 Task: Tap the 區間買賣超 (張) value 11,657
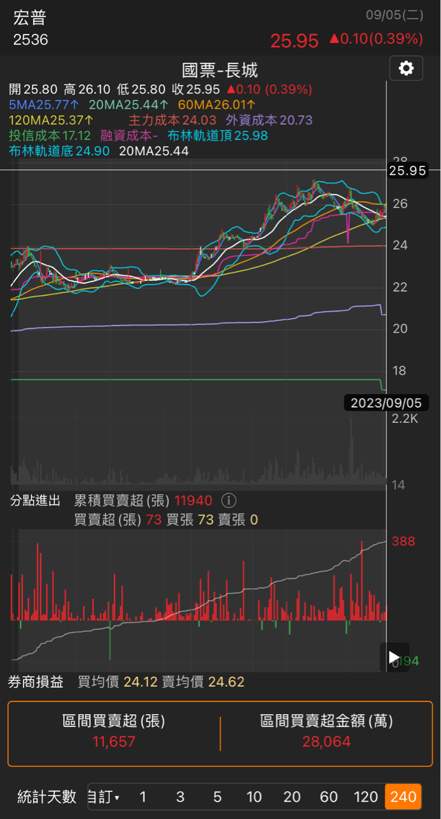pos(114,742)
